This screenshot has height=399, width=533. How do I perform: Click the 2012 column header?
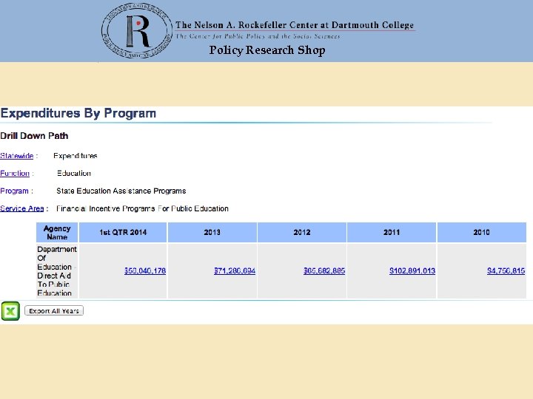pos(302,233)
